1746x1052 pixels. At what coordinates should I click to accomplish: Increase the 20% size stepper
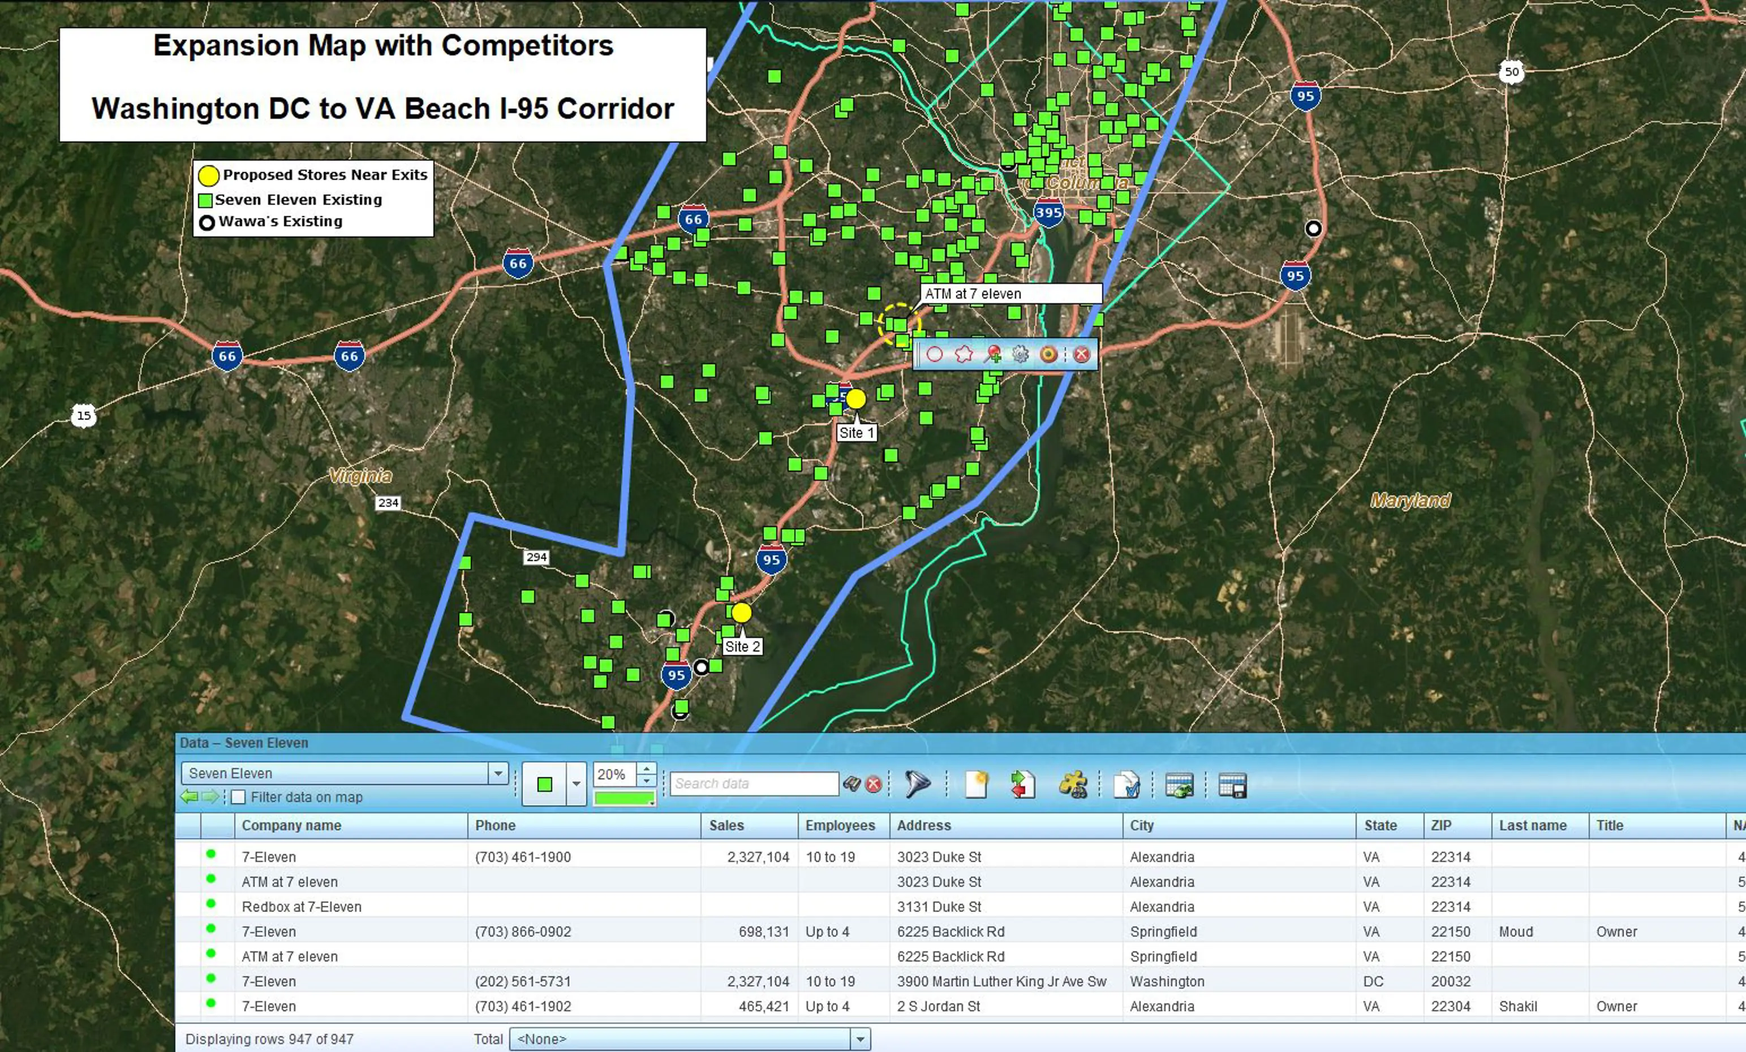[646, 769]
